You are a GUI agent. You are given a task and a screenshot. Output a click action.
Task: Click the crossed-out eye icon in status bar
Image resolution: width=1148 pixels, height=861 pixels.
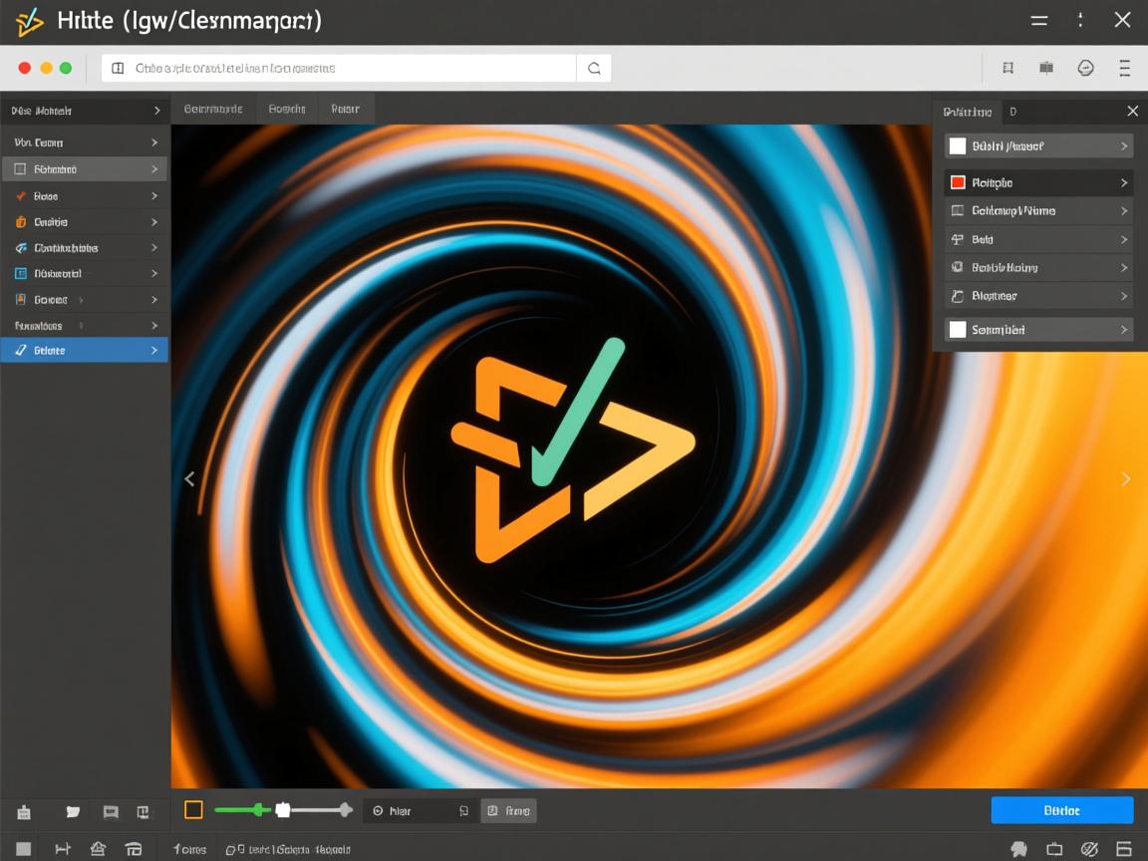tap(1089, 849)
